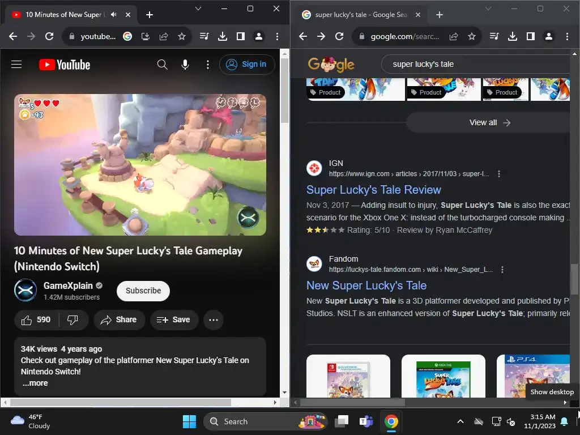Like the video (590)
The width and height of the screenshot is (580, 435).
(x=36, y=320)
